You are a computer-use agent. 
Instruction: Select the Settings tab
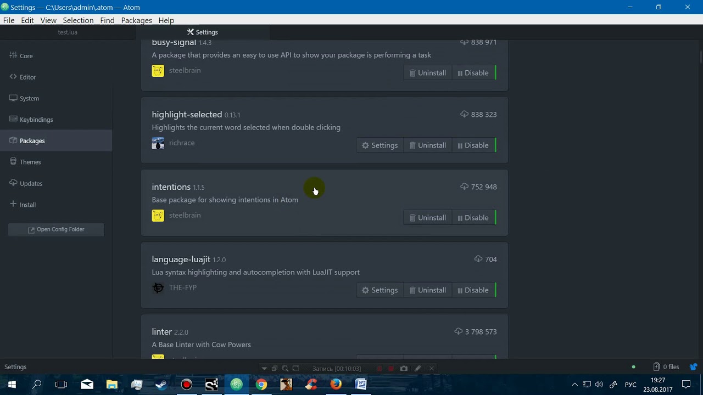203,32
